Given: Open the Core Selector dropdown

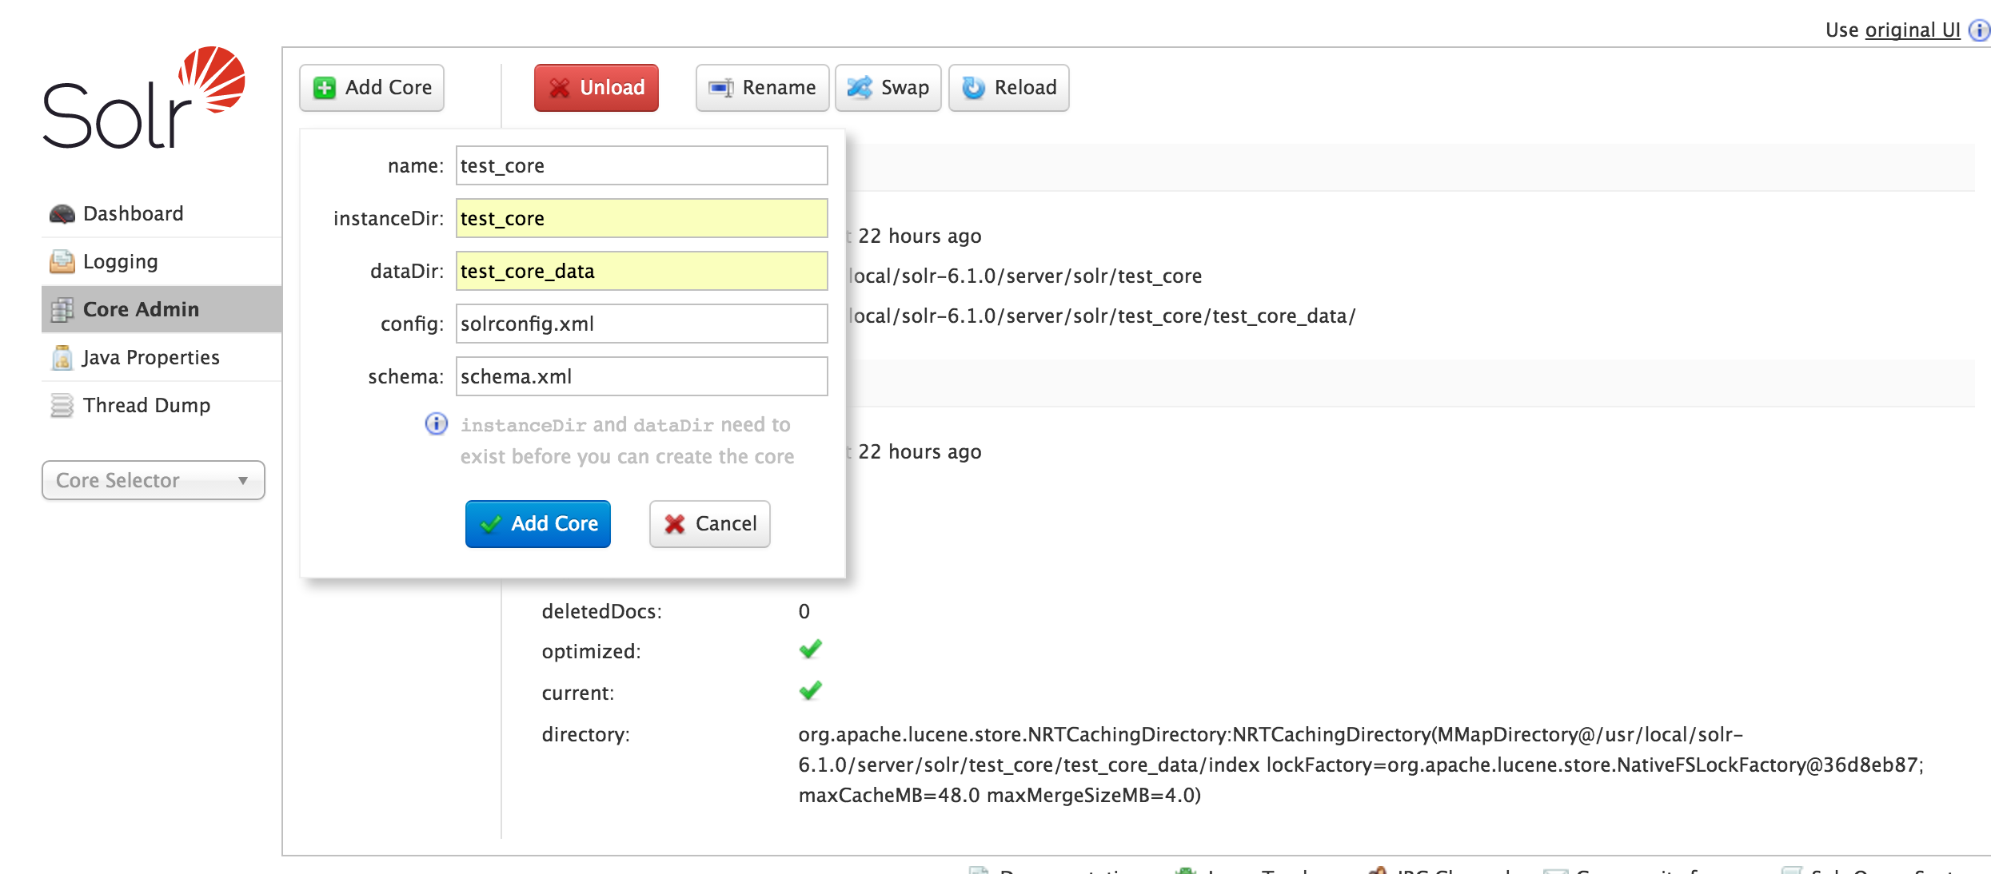Looking at the screenshot, I should tap(154, 480).
